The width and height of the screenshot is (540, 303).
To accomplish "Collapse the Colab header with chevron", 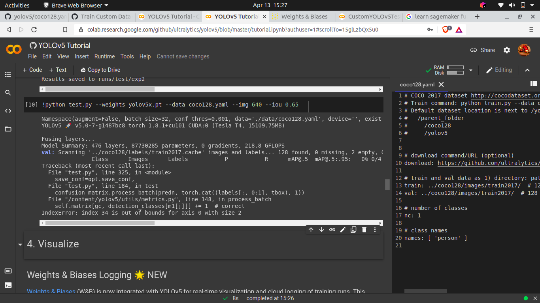I will 527,70.
